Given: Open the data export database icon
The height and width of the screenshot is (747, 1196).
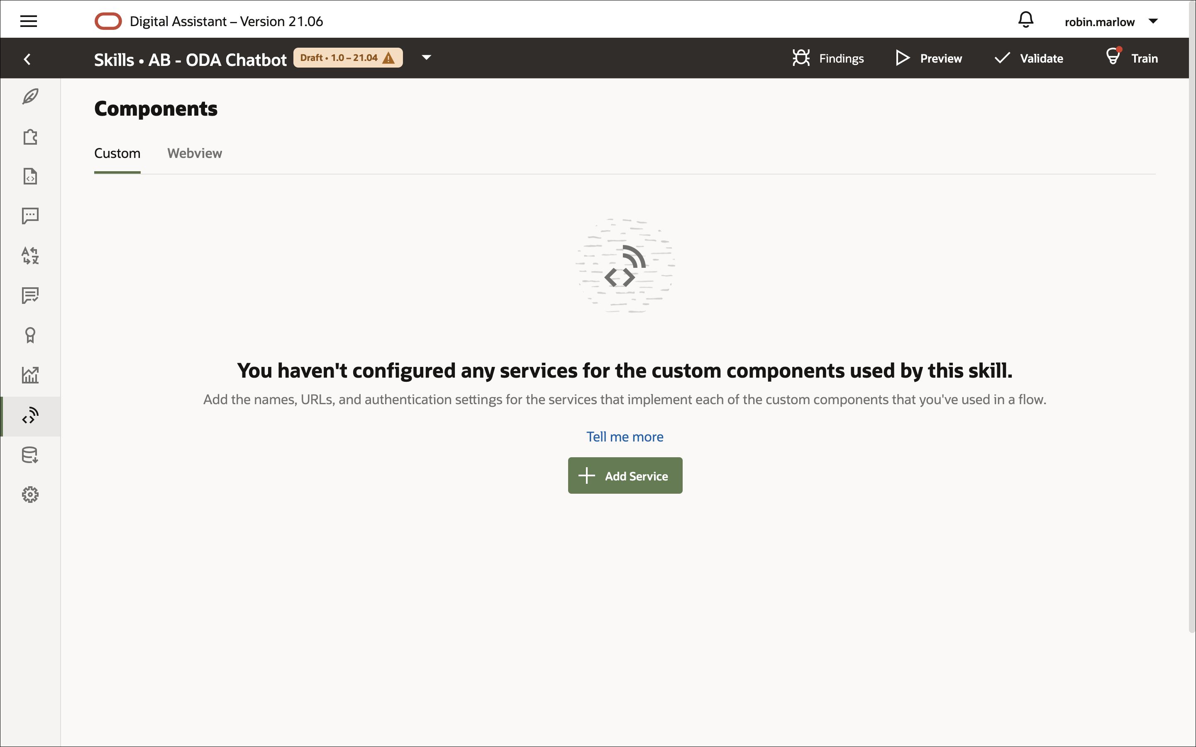Looking at the screenshot, I should click(30, 454).
